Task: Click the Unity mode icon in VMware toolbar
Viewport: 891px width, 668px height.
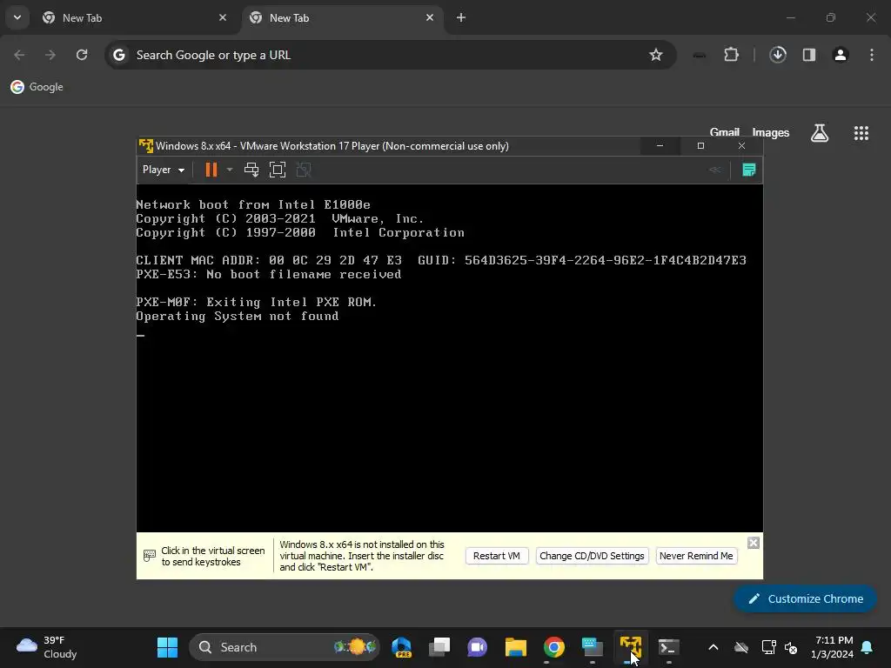Action: point(304,170)
